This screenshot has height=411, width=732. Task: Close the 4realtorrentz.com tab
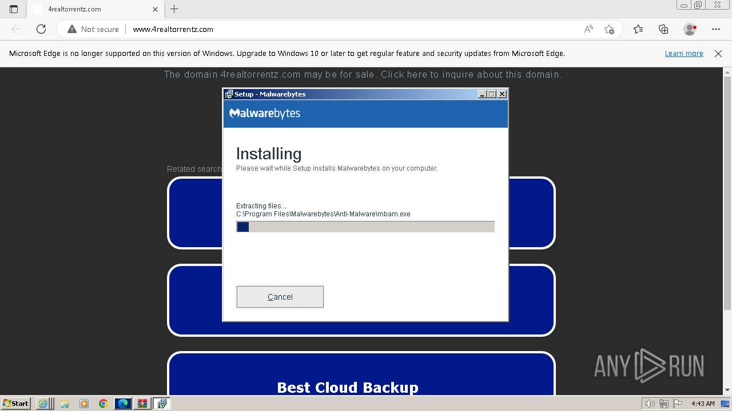pos(156,9)
